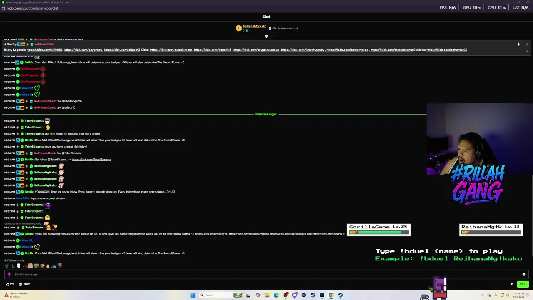Click the taskbar Search box

click(221, 295)
